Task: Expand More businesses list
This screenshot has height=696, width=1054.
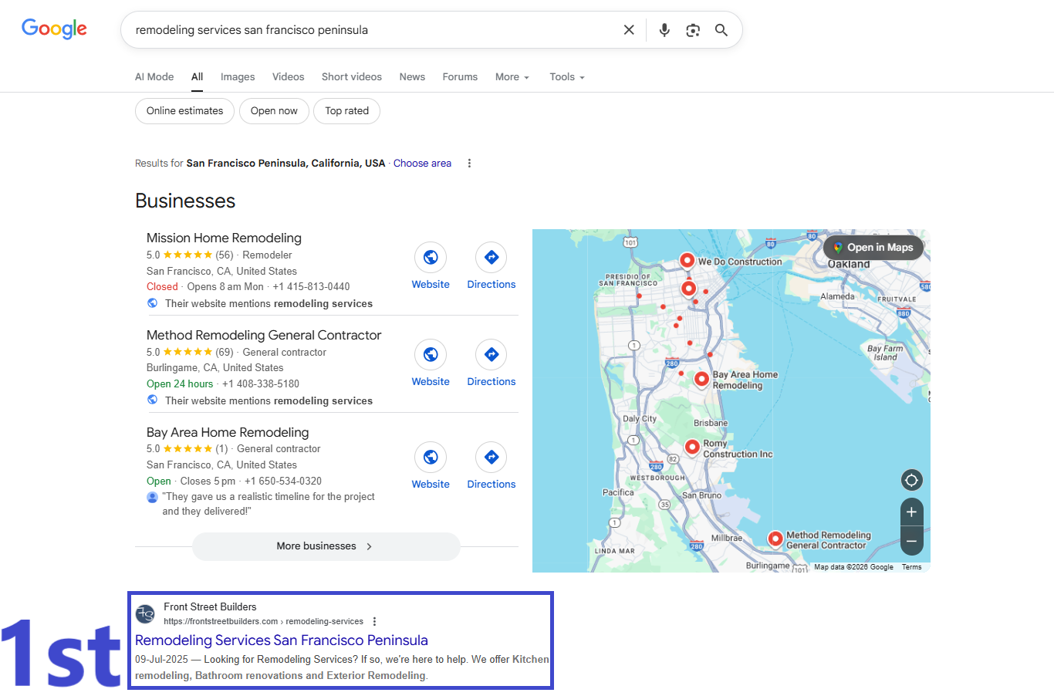Action: coord(326,546)
